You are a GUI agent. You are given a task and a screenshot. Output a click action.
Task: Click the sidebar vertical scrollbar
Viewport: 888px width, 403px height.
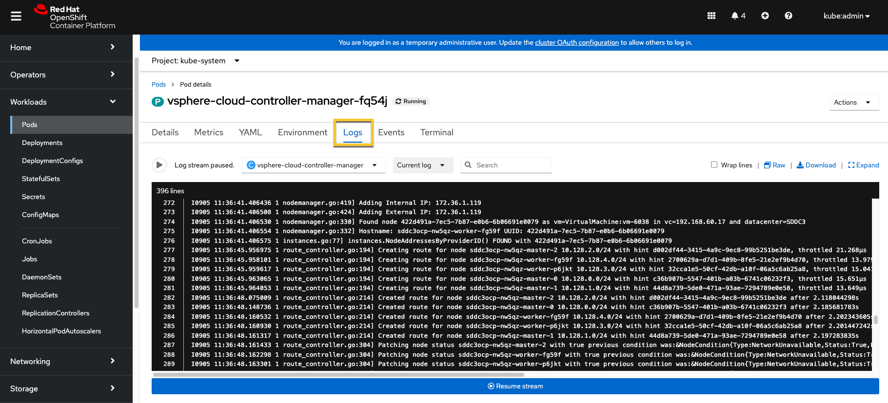click(137, 183)
